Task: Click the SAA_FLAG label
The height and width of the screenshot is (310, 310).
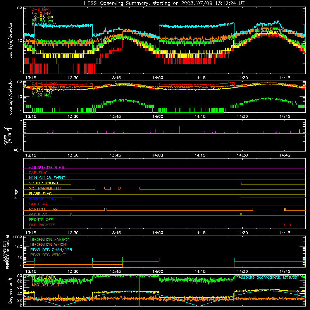Action: 38,204
